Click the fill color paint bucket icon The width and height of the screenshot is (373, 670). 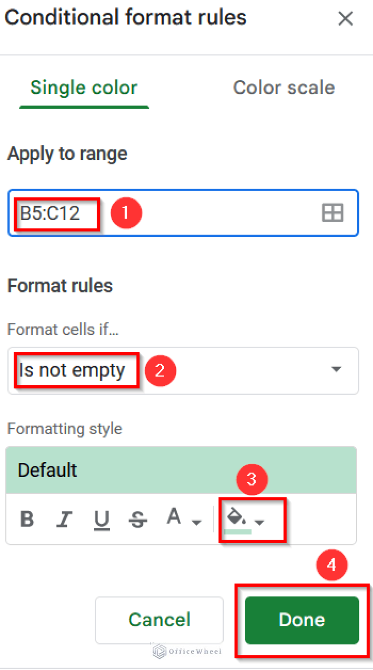coord(237,517)
